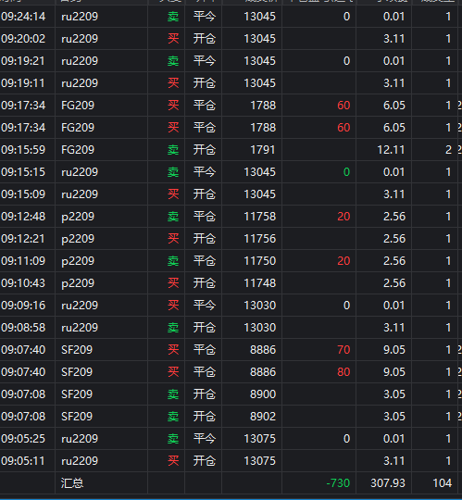Select the 09:05:25 ru2209 sell row
This screenshot has width=462, height=500.
(231, 439)
